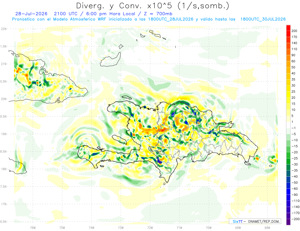Click the '71W' longitude label
This screenshot has width=300, height=231.
coord(179,227)
